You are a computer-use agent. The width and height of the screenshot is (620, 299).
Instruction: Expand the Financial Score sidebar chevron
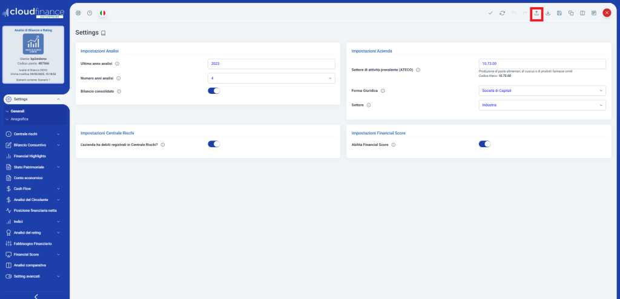(x=59, y=254)
